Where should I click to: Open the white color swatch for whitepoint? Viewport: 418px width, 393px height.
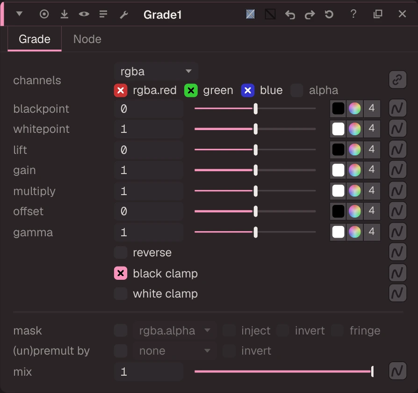[338, 129]
